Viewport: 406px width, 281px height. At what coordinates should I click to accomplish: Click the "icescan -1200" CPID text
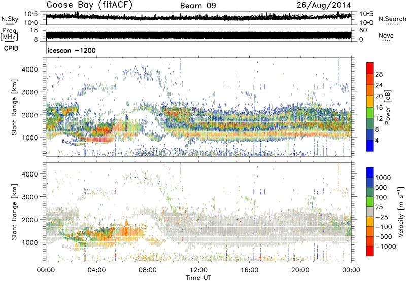click(72, 50)
